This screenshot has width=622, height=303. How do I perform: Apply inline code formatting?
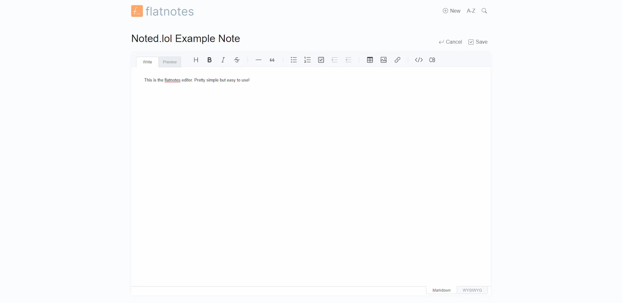point(419,60)
